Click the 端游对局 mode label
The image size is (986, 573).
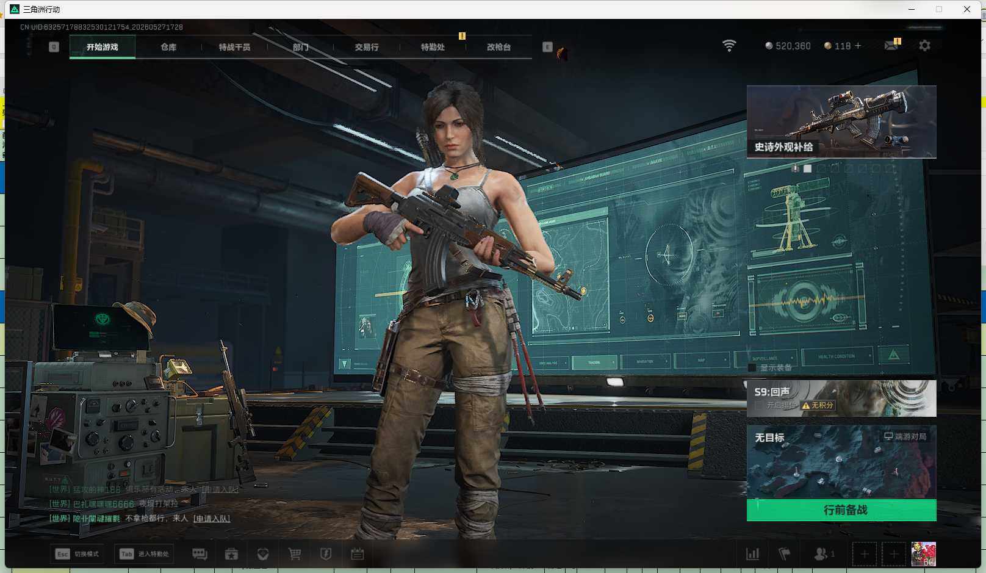click(x=905, y=436)
